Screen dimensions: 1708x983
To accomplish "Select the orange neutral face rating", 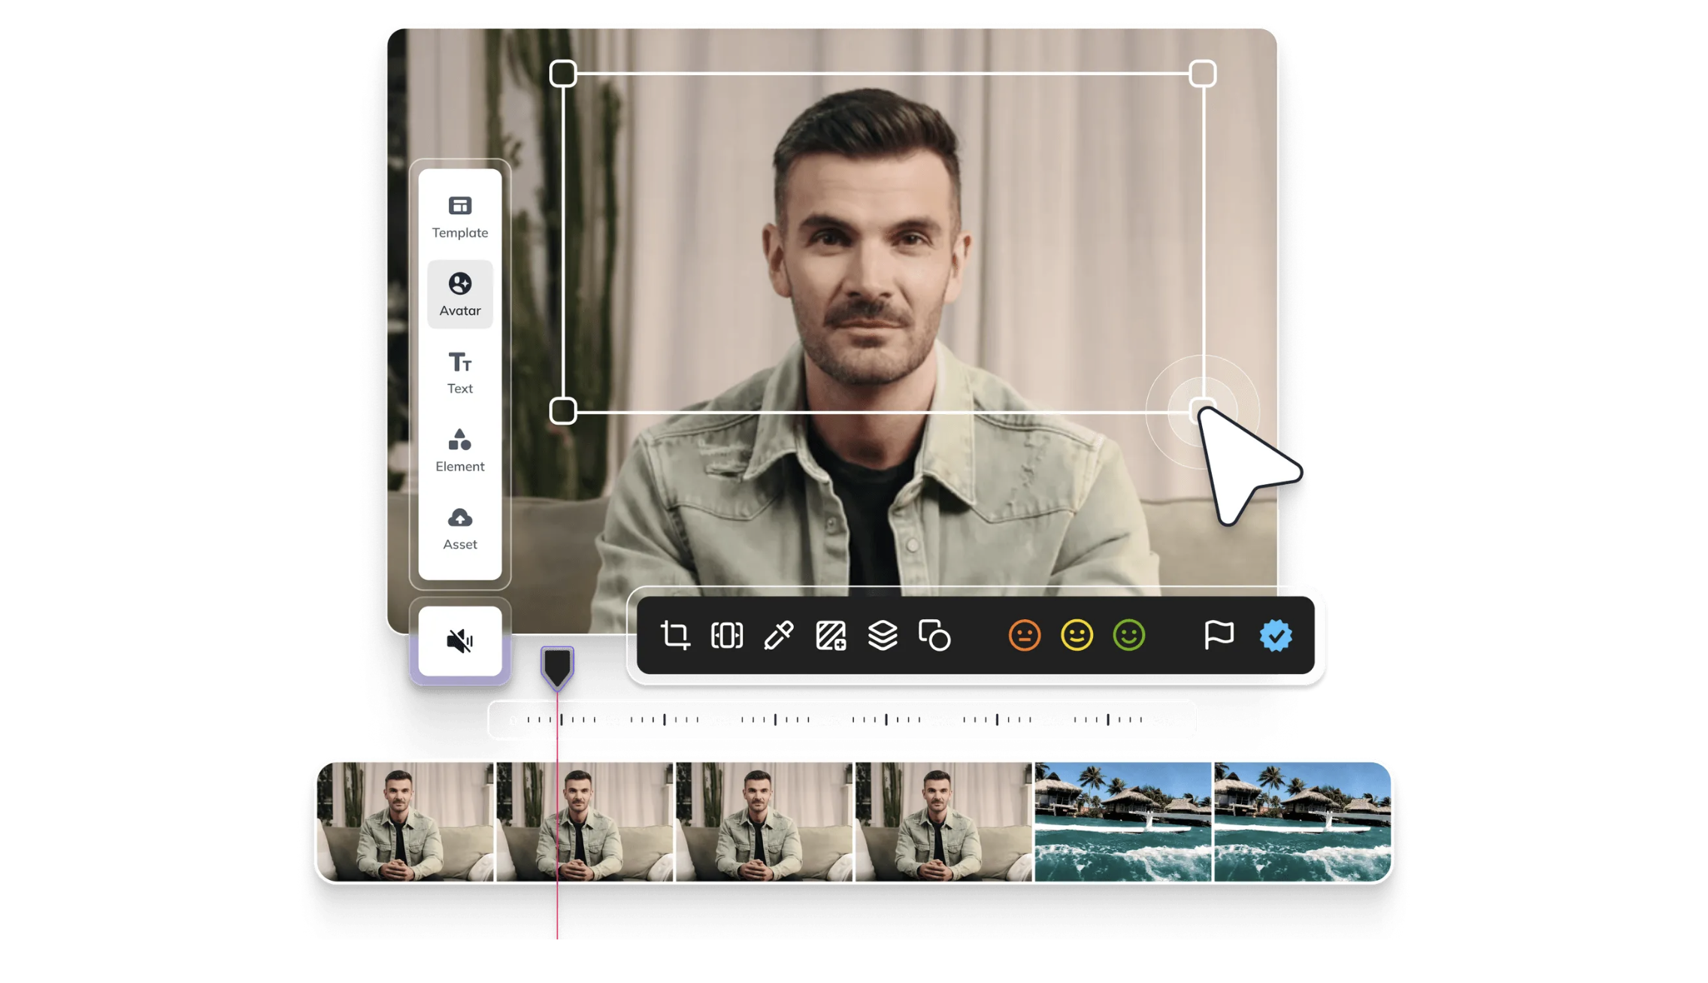I will pyautogui.click(x=1023, y=635).
